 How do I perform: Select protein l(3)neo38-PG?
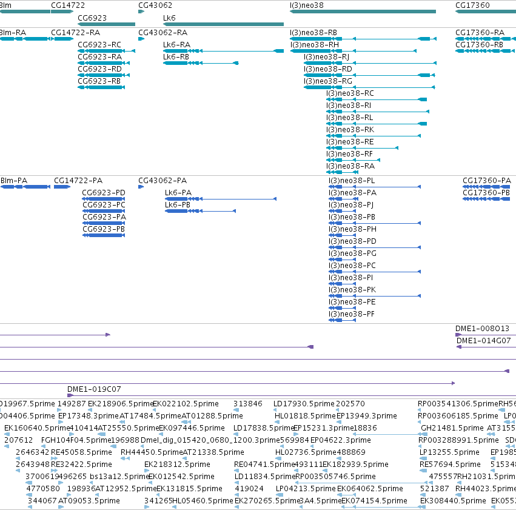tap(352, 253)
